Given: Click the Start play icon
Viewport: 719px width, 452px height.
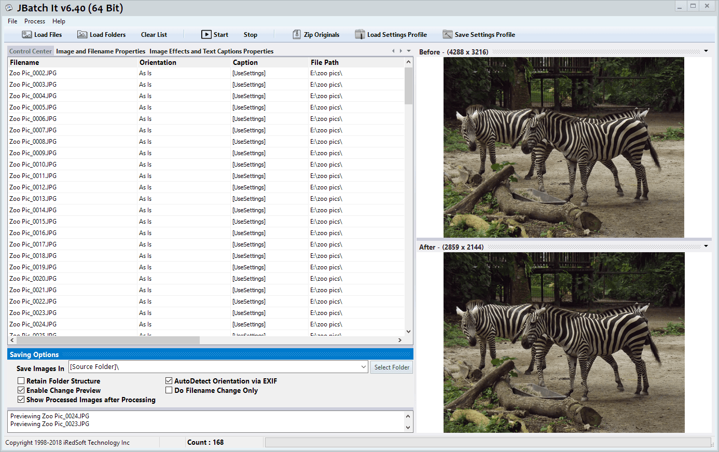Looking at the screenshot, I should click(x=206, y=35).
